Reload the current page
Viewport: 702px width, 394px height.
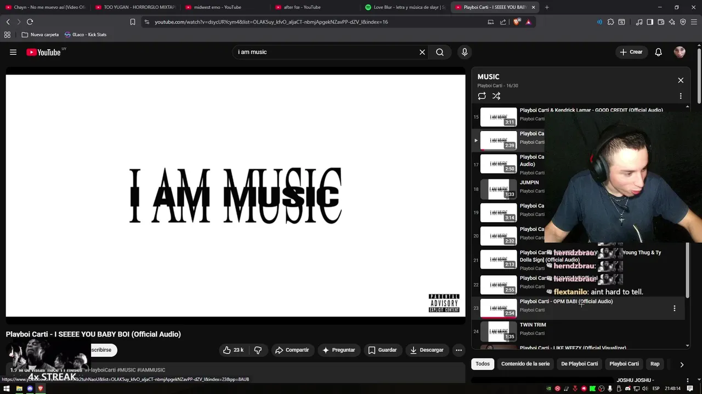30,22
